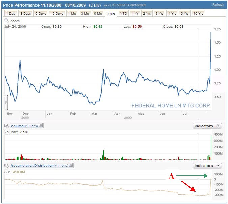Switch to the 10 Days range
The width and height of the screenshot is (228, 204).
click(57, 13)
